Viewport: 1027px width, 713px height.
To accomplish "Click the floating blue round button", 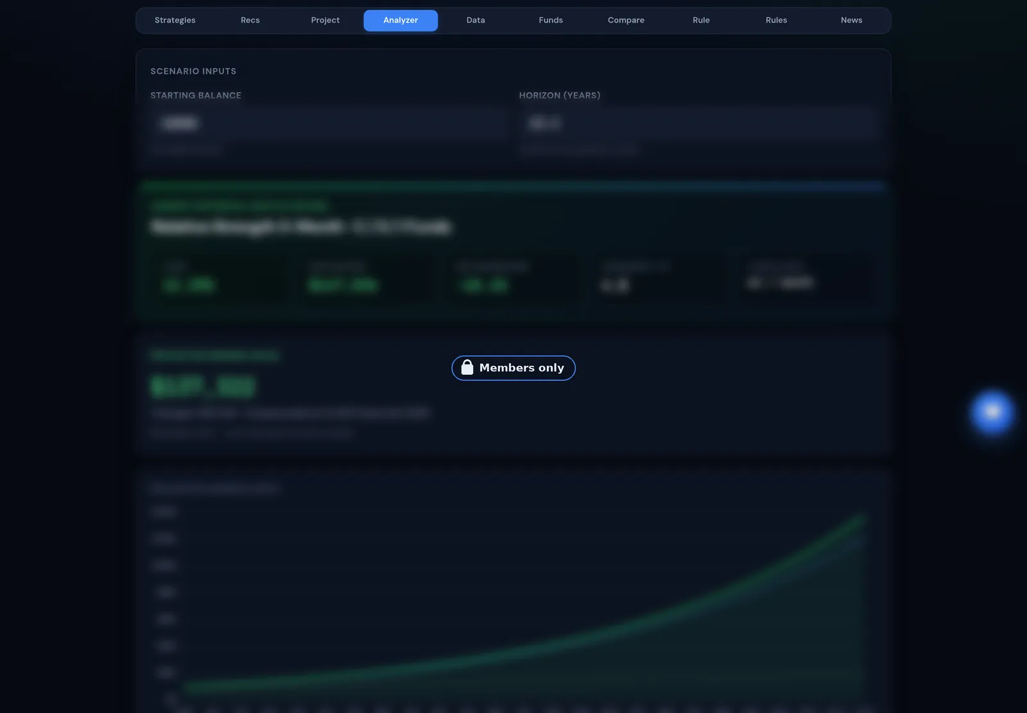I will point(992,411).
